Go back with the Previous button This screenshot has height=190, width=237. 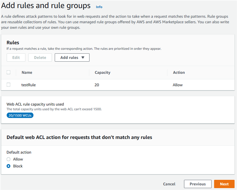click(198, 184)
